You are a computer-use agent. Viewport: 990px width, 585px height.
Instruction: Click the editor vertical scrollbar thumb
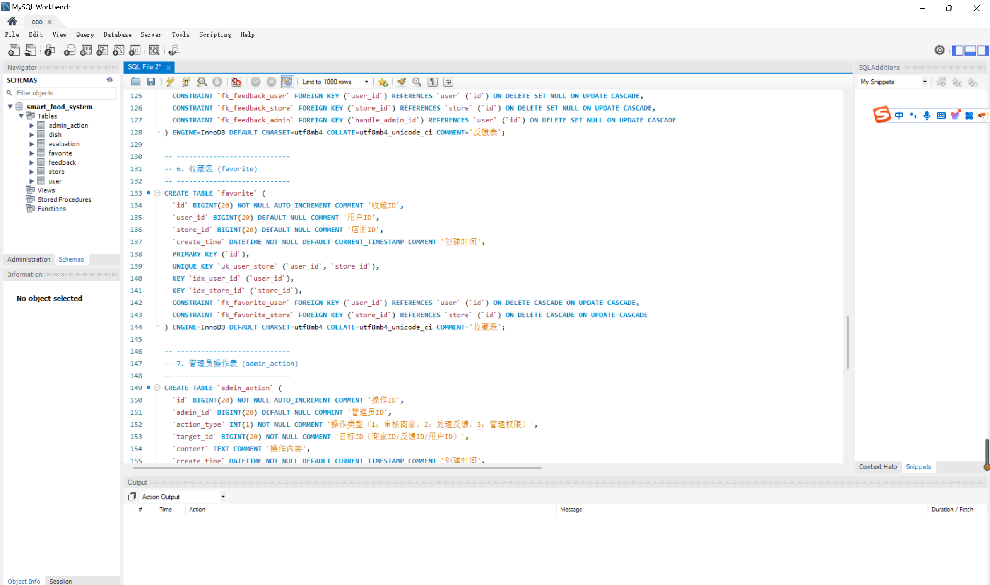[x=848, y=342]
